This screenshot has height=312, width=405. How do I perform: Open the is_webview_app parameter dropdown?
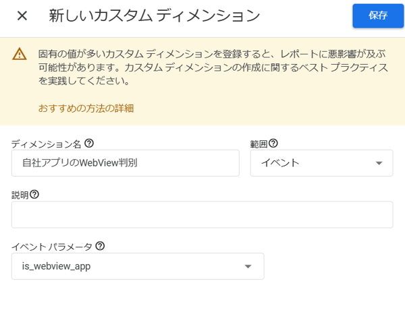pyautogui.click(x=128, y=266)
